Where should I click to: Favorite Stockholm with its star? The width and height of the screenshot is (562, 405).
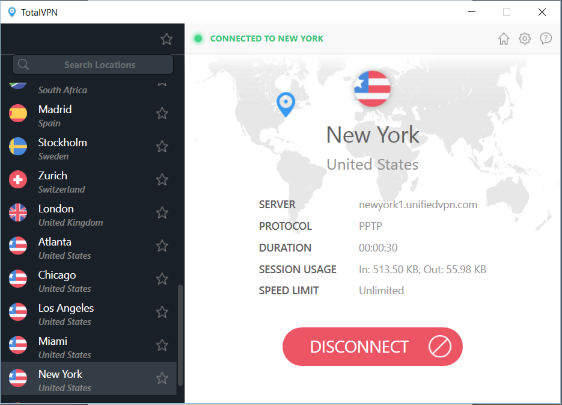162,147
